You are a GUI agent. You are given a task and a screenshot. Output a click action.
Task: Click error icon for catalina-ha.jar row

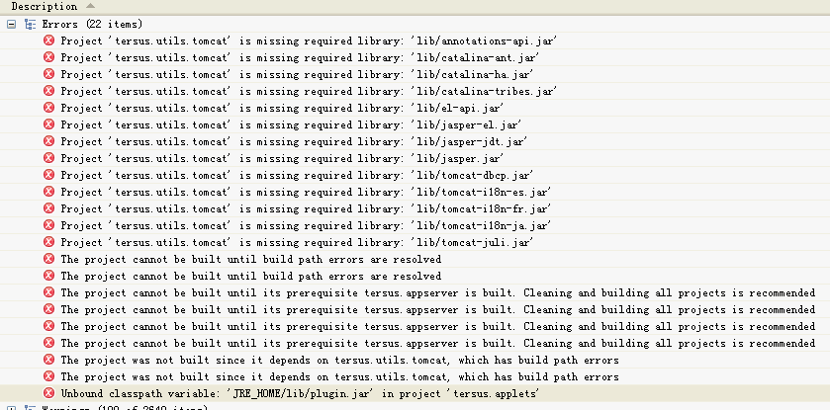click(49, 74)
